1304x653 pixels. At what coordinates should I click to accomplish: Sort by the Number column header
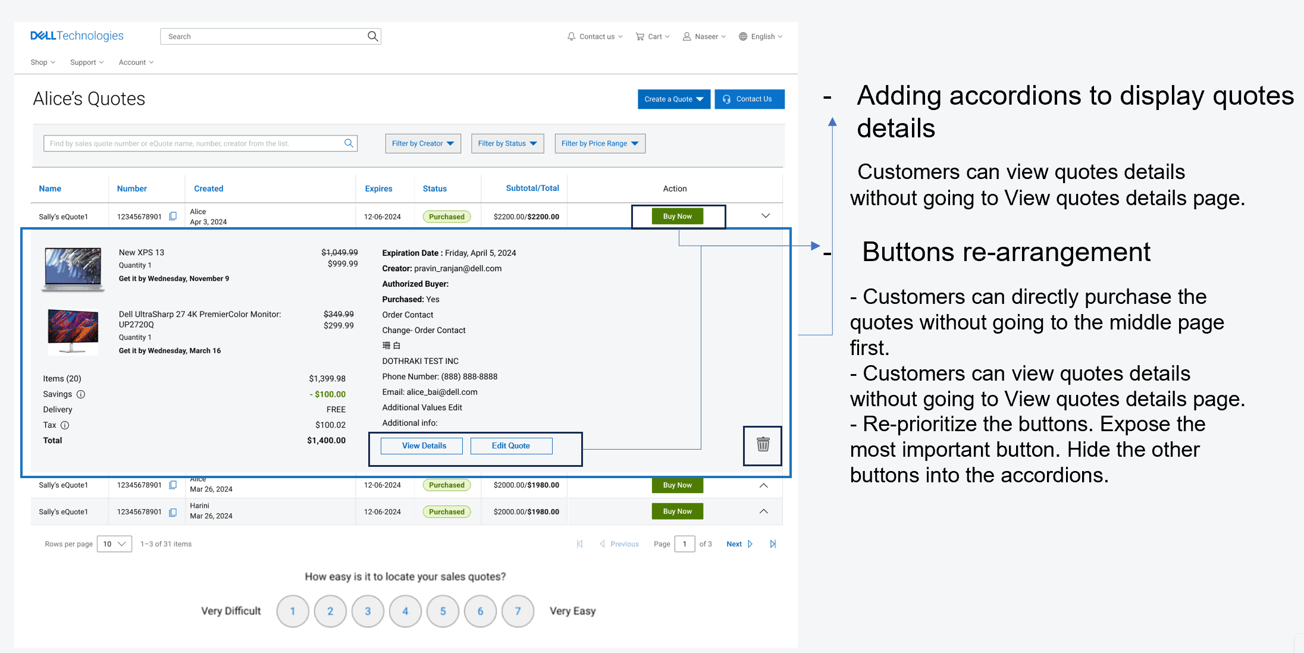pos(132,189)
